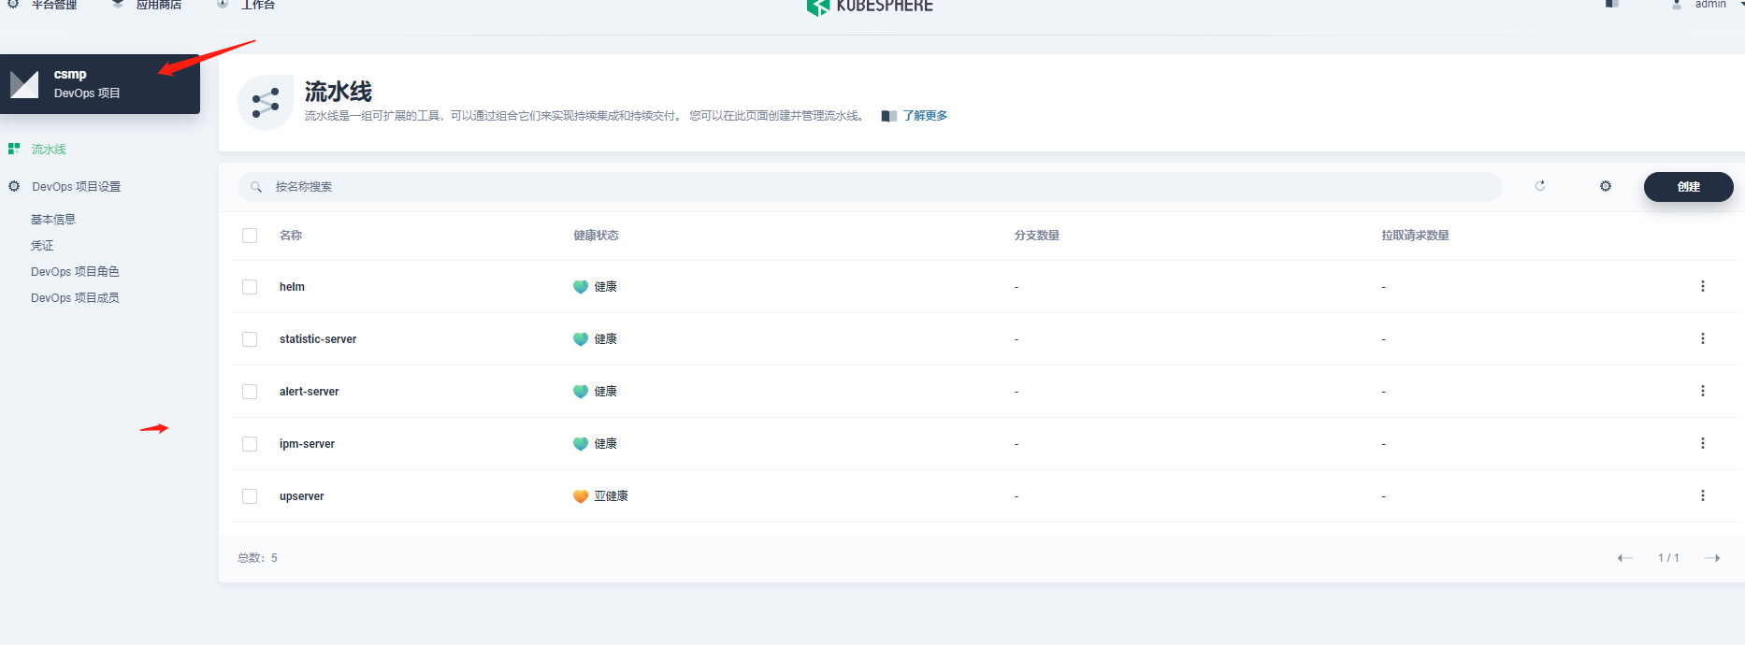The height and width of the screenshot is (645, 1745).
Task: Open 工作台 in top navigation
Action: point(258,5)
